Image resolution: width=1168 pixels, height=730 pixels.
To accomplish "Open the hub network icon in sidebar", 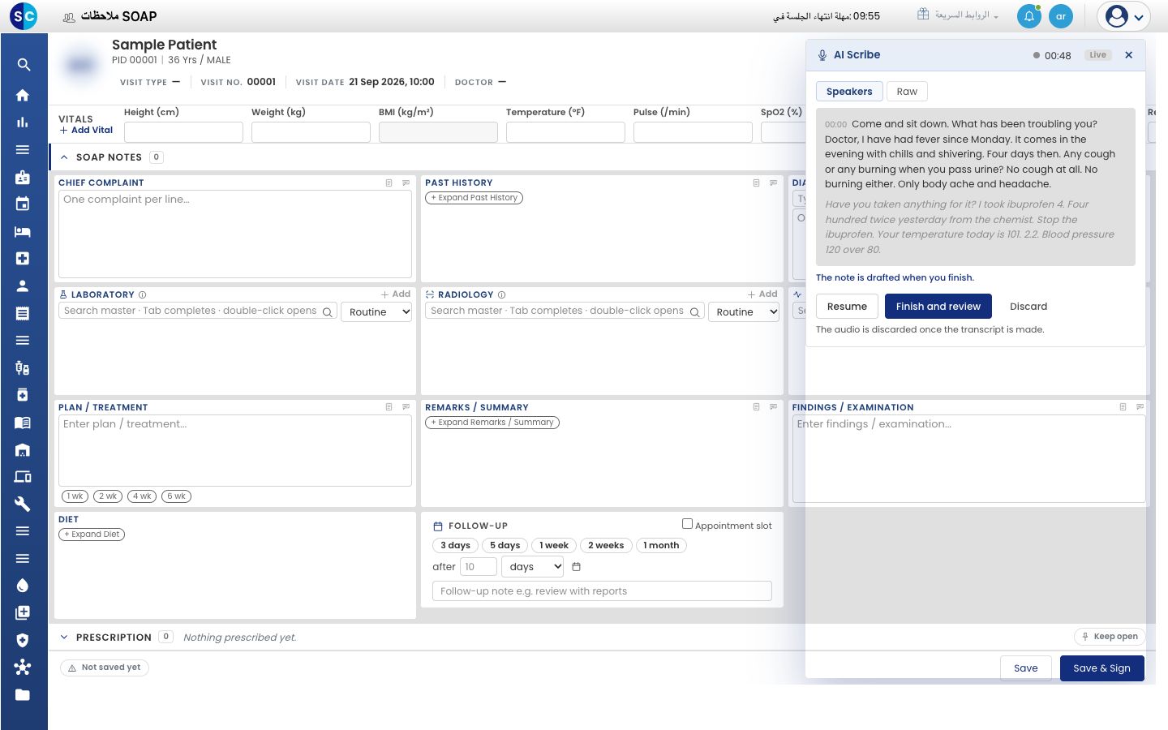I will 23,667.
